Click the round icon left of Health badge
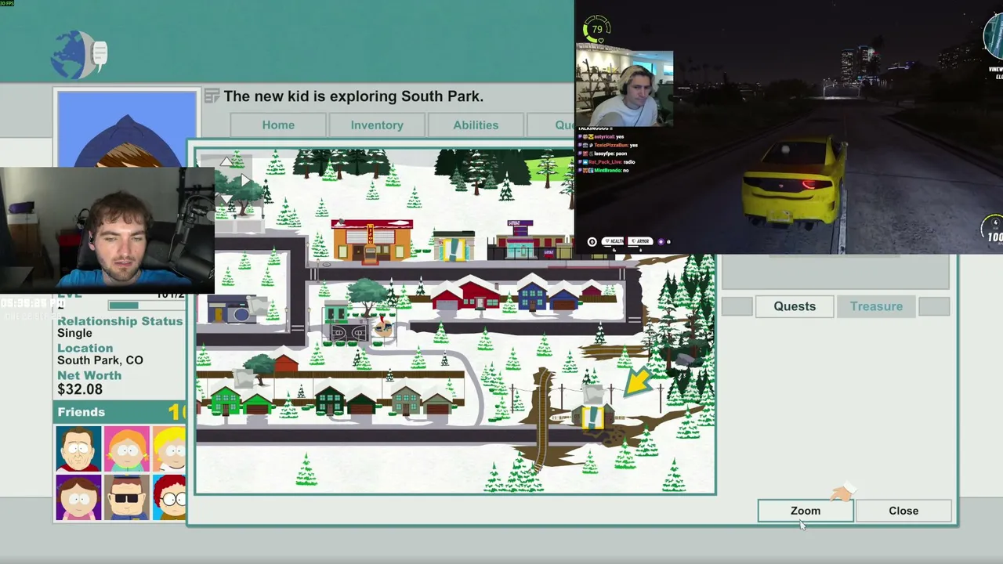 click(592, 242)
